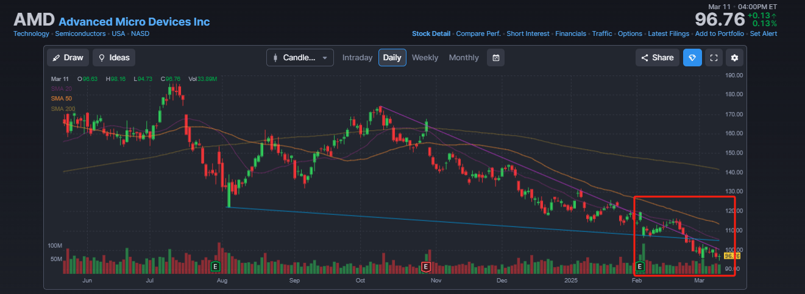Click the share icon beside Share

pos(645,58)
